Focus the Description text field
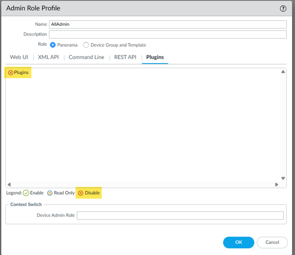The image size is (295, 255). coord(168,34)
